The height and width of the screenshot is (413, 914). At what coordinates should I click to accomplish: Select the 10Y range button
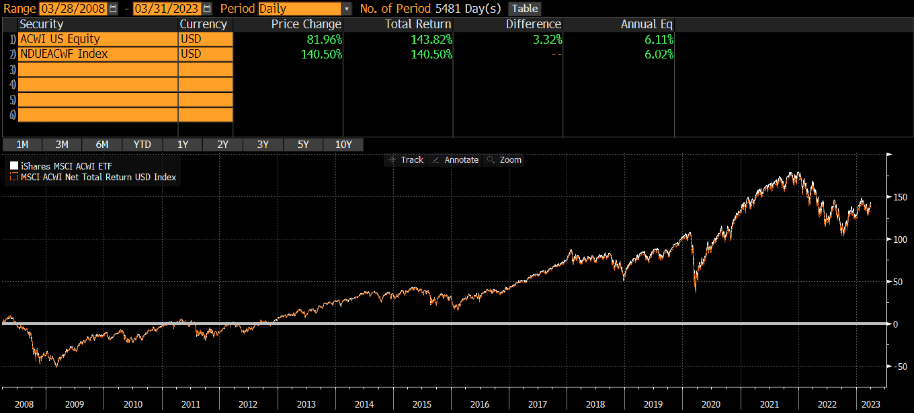pyautogui.click(x=343, y=144)
